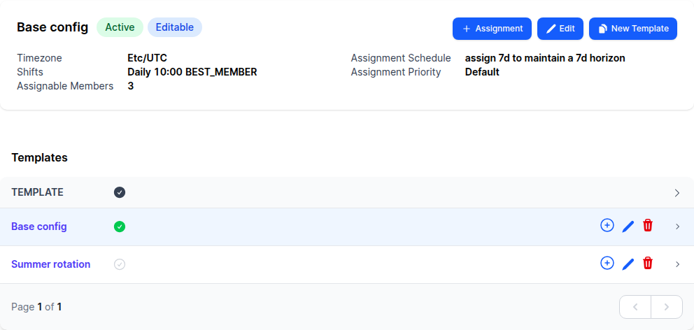This screenshot has width=694, height=330.
Task: Edit Summer rotation with pencil icon
Action: tap(628, 264)
